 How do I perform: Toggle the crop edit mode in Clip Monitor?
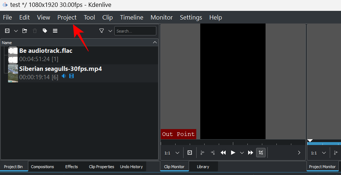click(260, 153)
